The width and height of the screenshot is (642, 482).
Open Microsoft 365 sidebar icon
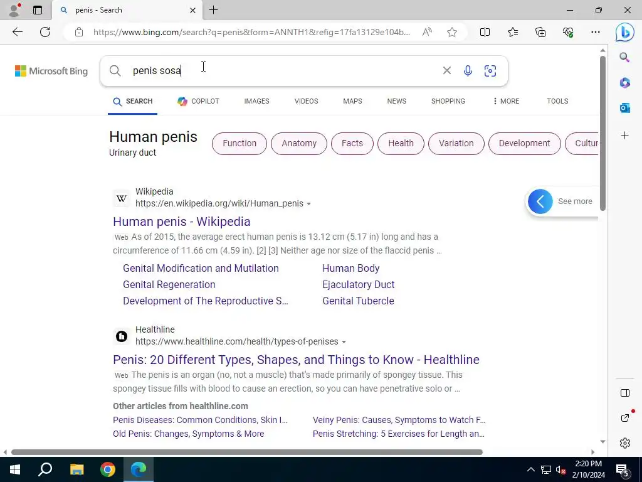pos(624,83)
